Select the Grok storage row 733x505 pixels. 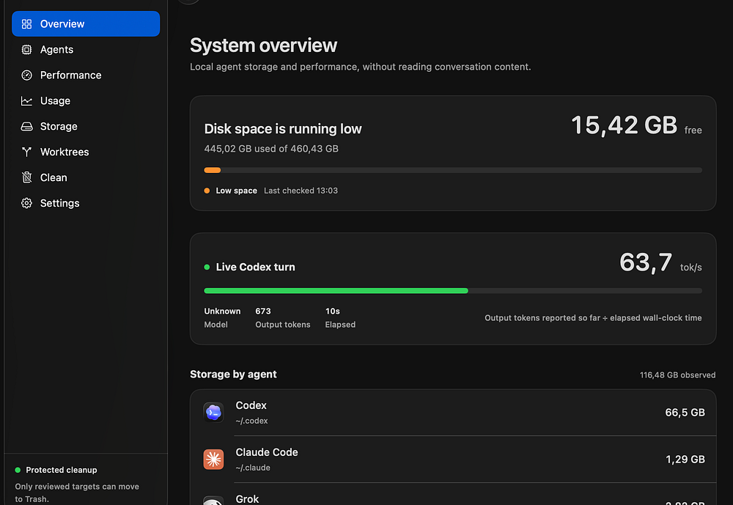pyautogui.click(x=453, y=495)
